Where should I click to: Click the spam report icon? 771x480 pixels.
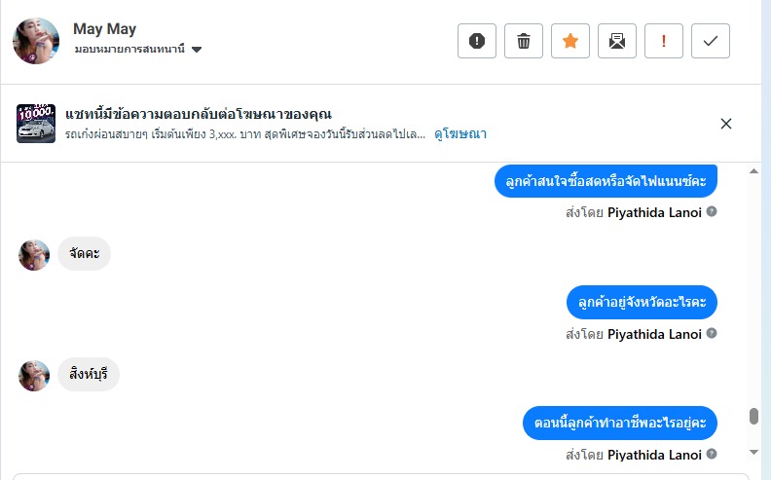pyautogui.click(x=477, y=41)
